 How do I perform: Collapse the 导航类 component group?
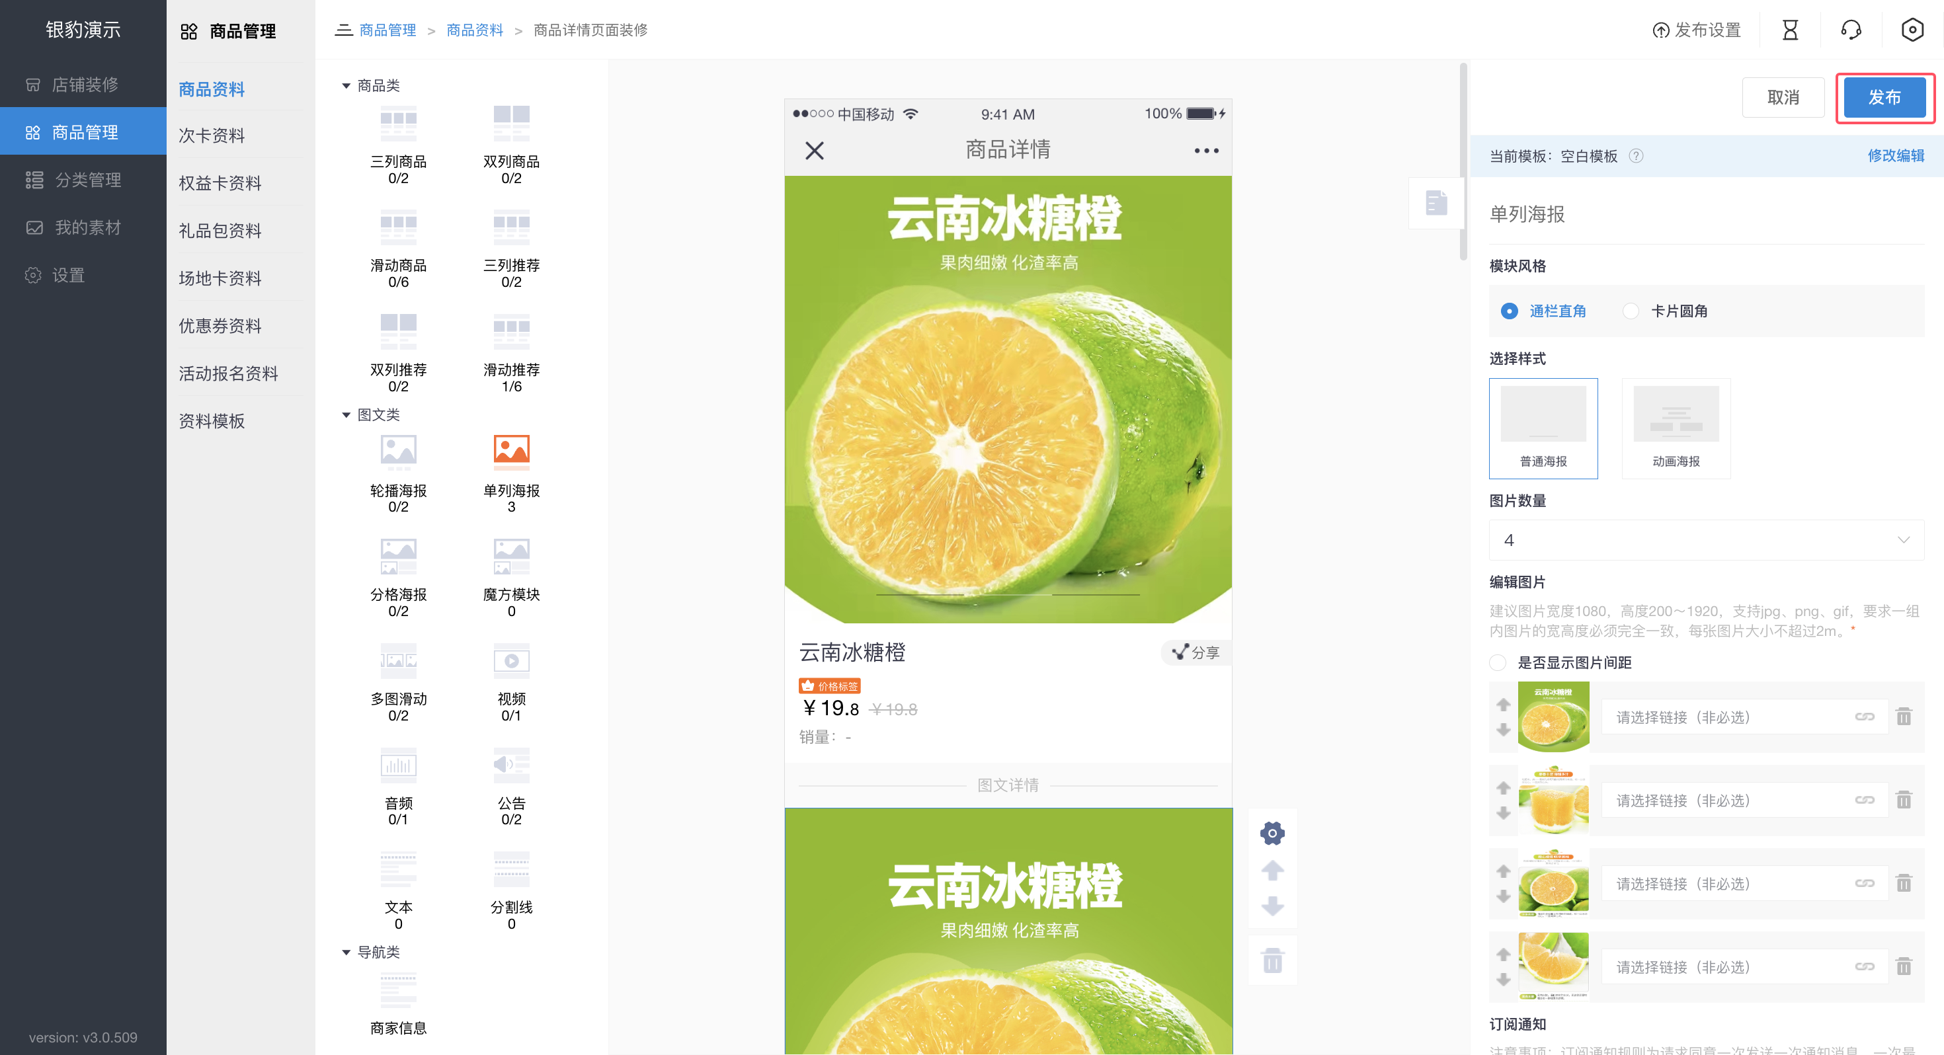coord(346,953)
